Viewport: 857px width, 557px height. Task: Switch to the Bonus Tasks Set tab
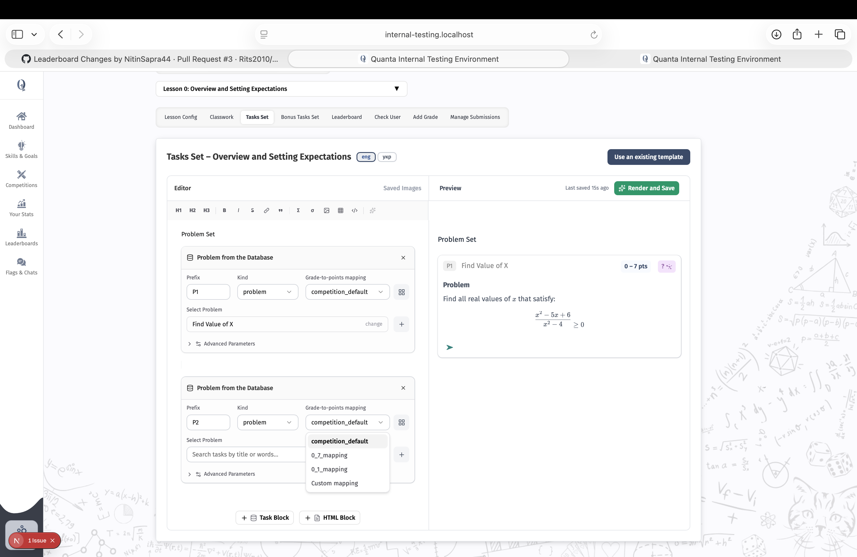pyautogui.click(x=300, y=117)
